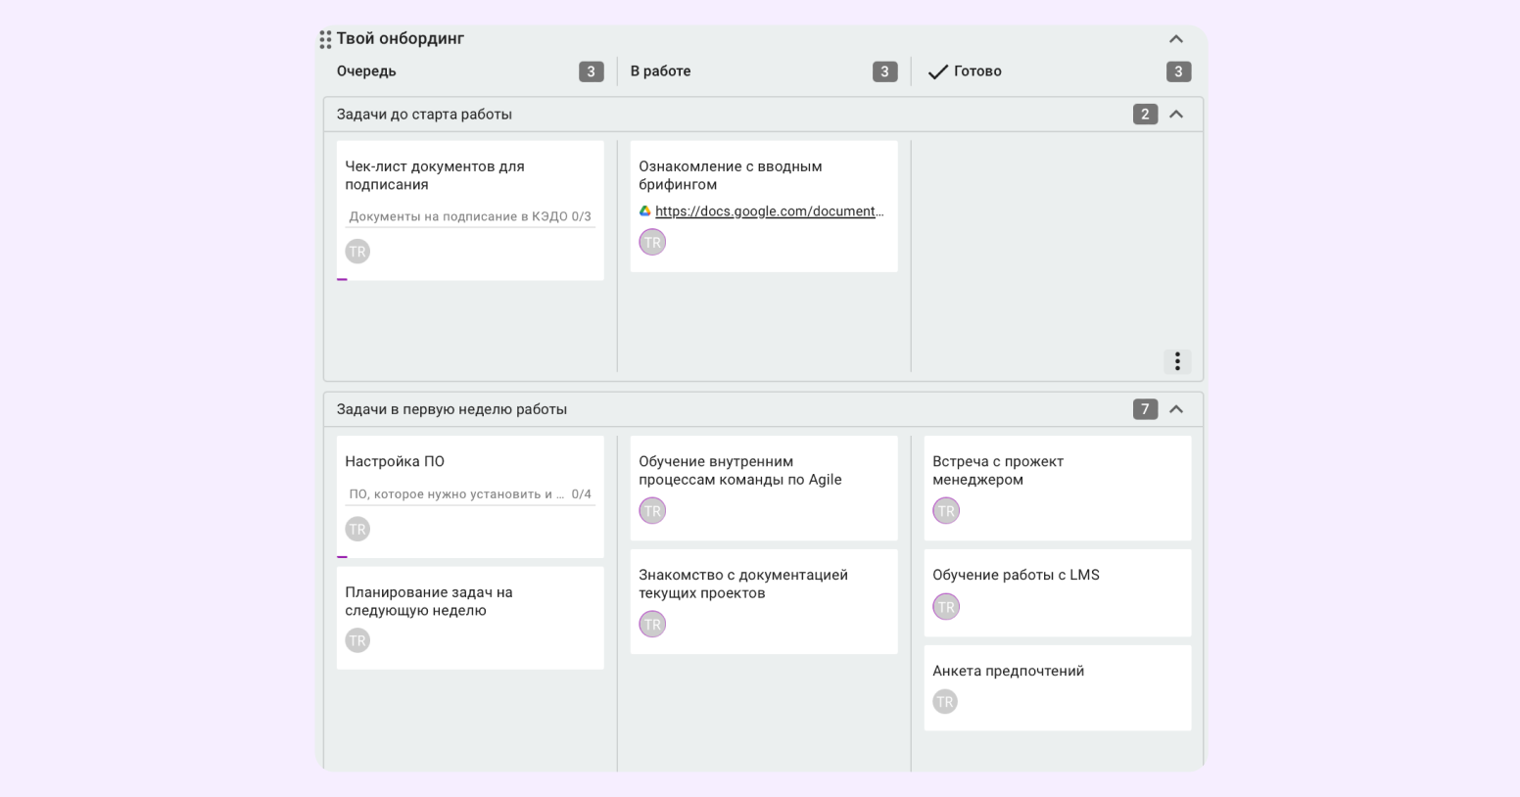Click assignee avatar on Чек-лист документов card
Image resolution: width=1520 pixels, height=797 pixels.
(x=357, y=252)
